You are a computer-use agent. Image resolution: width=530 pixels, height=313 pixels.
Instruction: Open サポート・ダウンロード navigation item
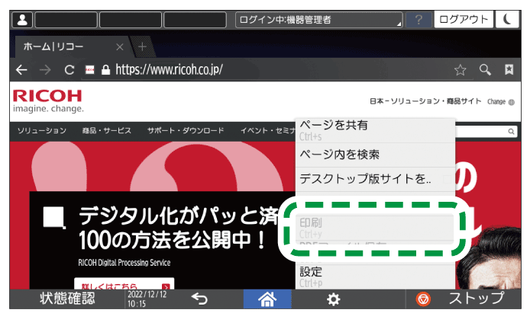(x=186, y=131)
